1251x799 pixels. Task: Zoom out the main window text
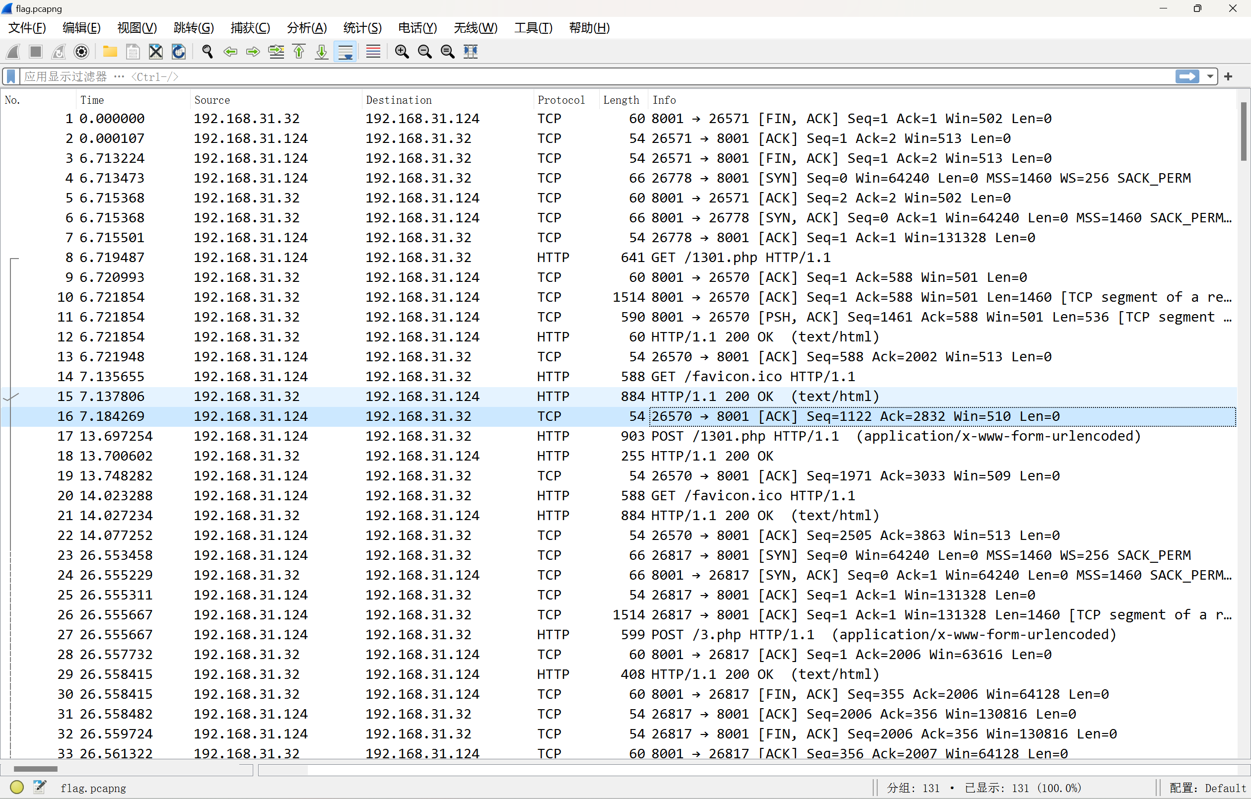coord(424,52)
